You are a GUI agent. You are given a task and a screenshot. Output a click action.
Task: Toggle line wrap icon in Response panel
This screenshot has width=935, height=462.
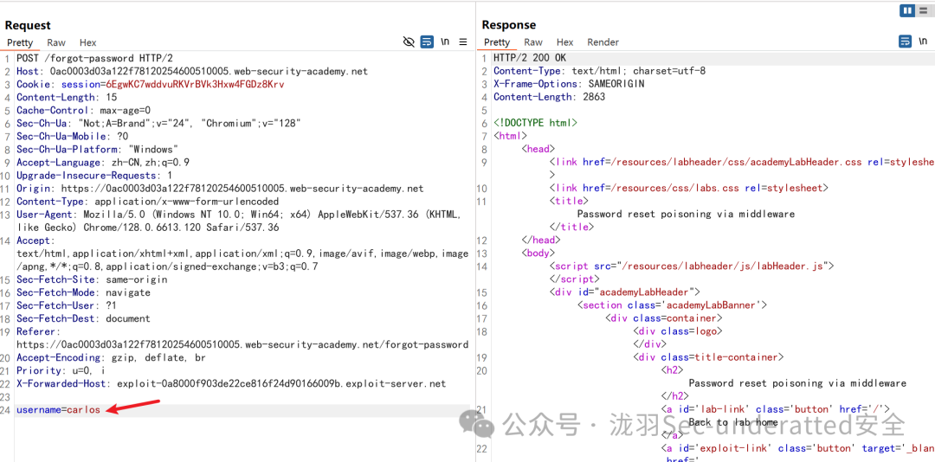coord(906,42)
